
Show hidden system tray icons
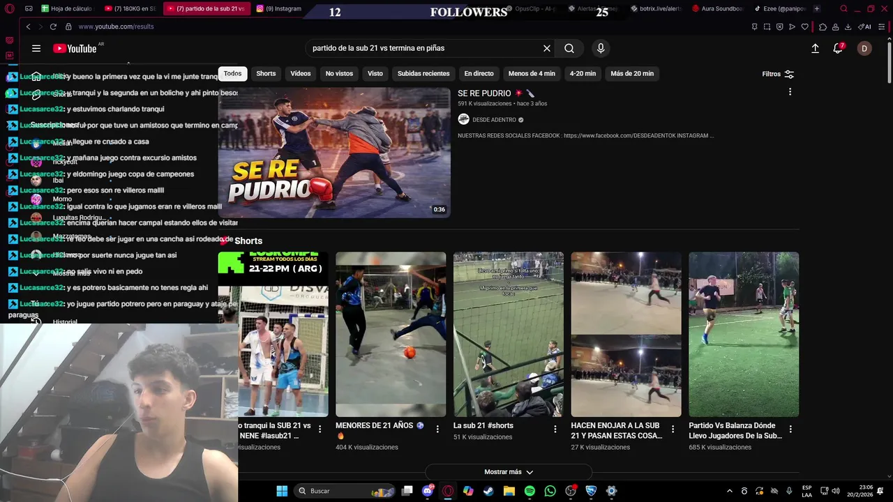click(730, 491)
